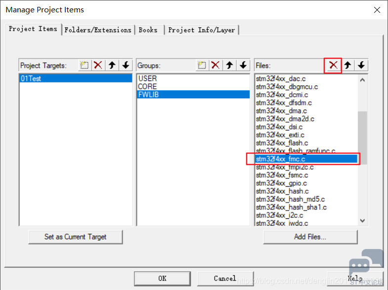Image resolution: width=388 pixels, height=290 pixels.
Task: Cancel the Manage Project Items dialog
Action: coord(225,278)
